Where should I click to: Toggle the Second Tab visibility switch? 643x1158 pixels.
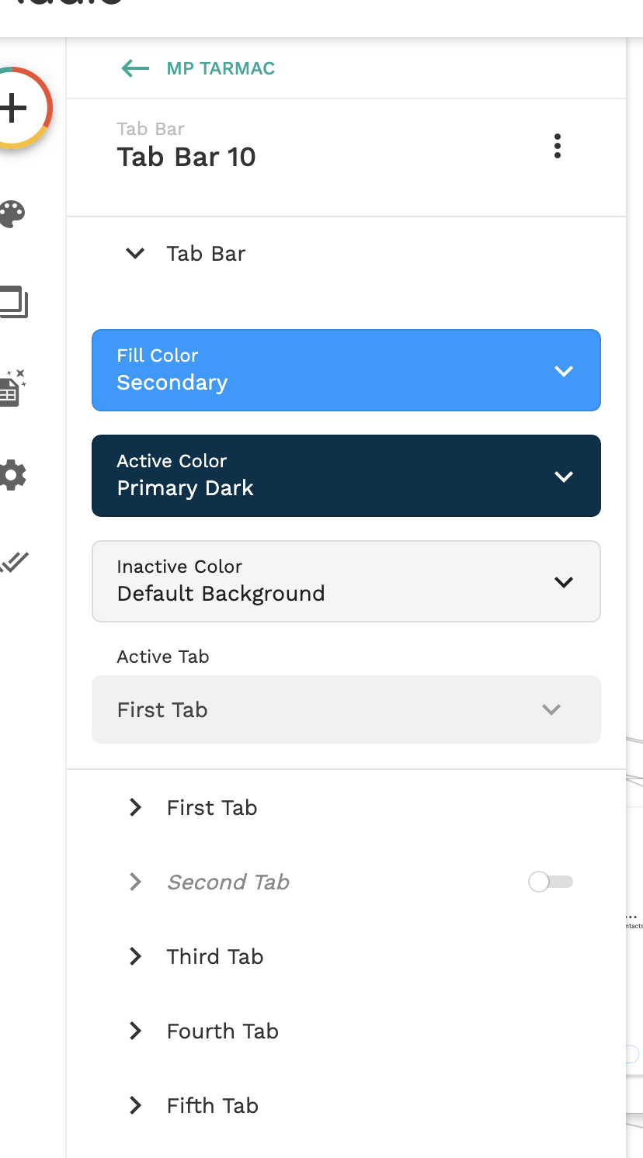pyautogui.click(x=550, y=882)
